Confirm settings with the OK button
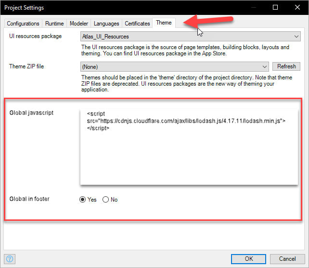 pyautogui.click(x=248, y=259)
